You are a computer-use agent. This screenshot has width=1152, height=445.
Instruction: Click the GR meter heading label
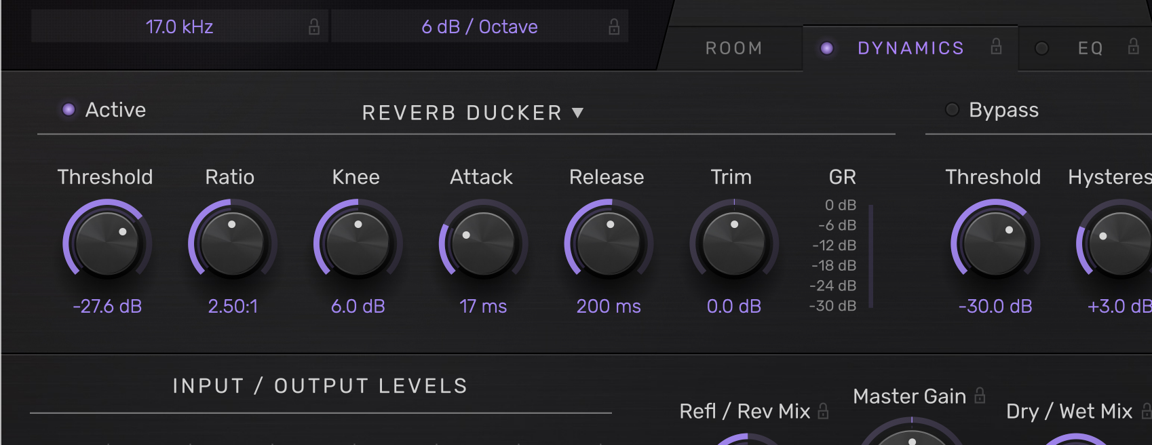[x=843, y=177]
